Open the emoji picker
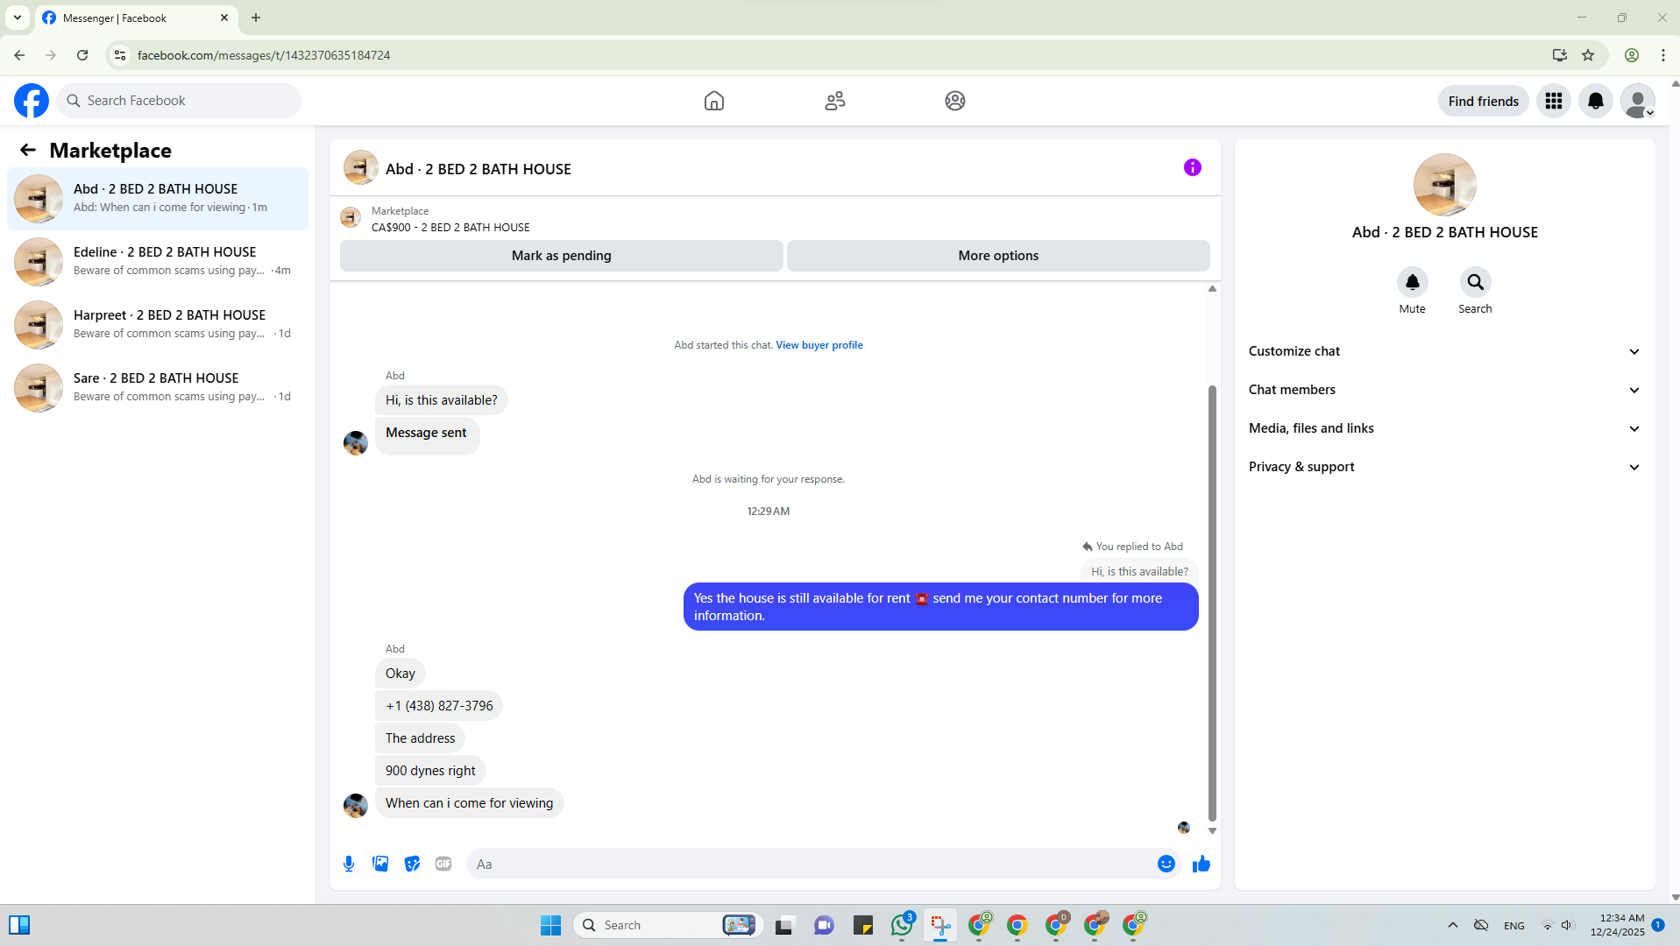The image size is (1680, 946). pos(1166,864)
